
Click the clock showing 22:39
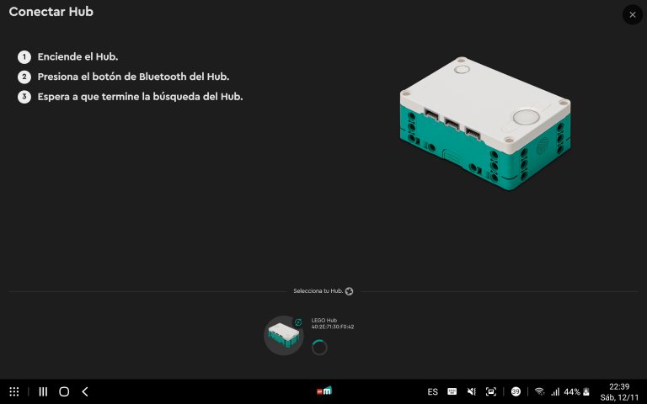pos(619,386)
